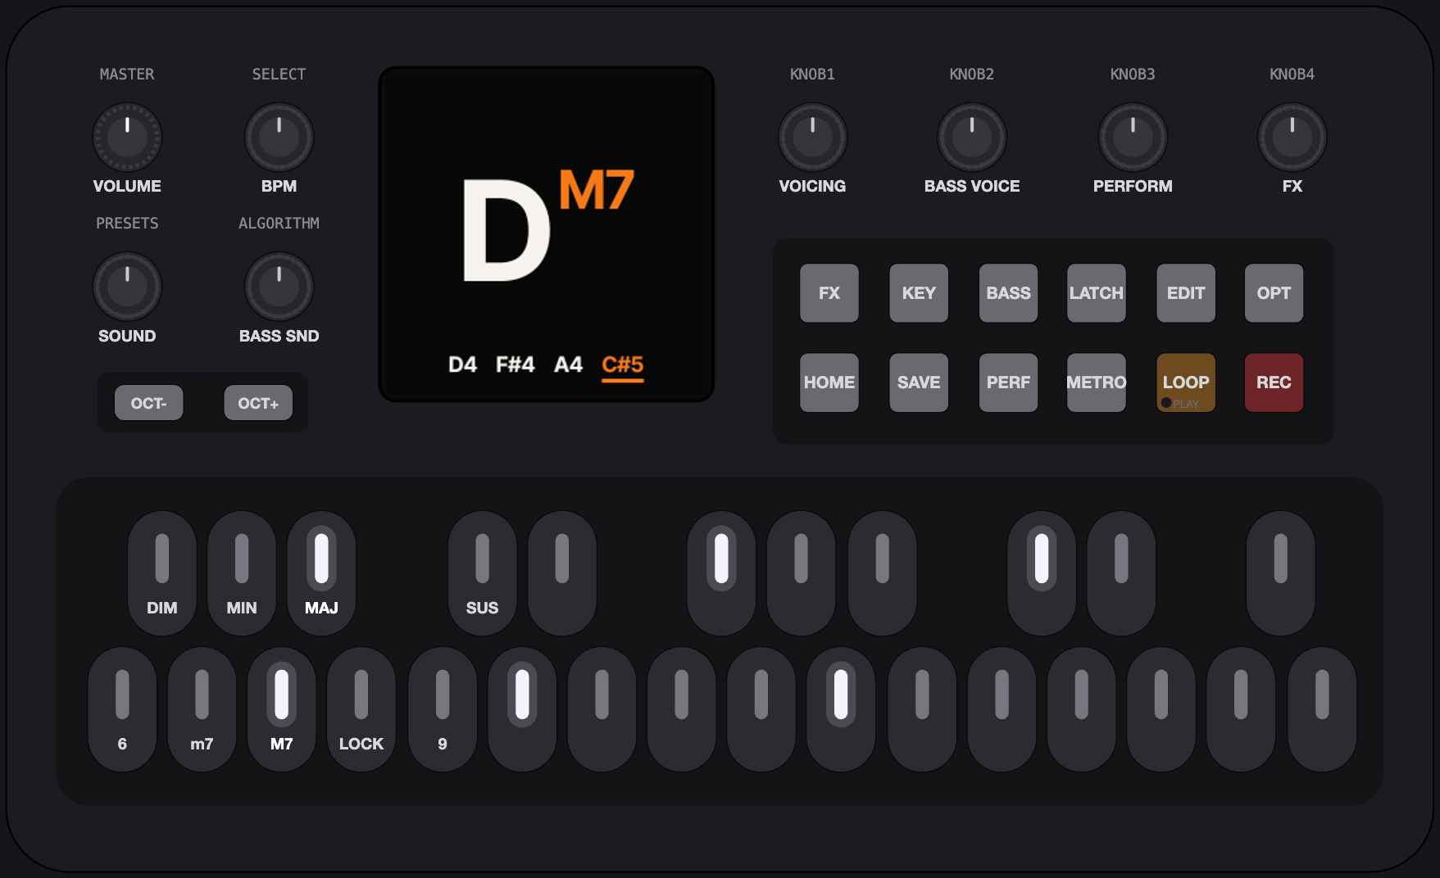Click the BPM select knob

coord(279,138)
